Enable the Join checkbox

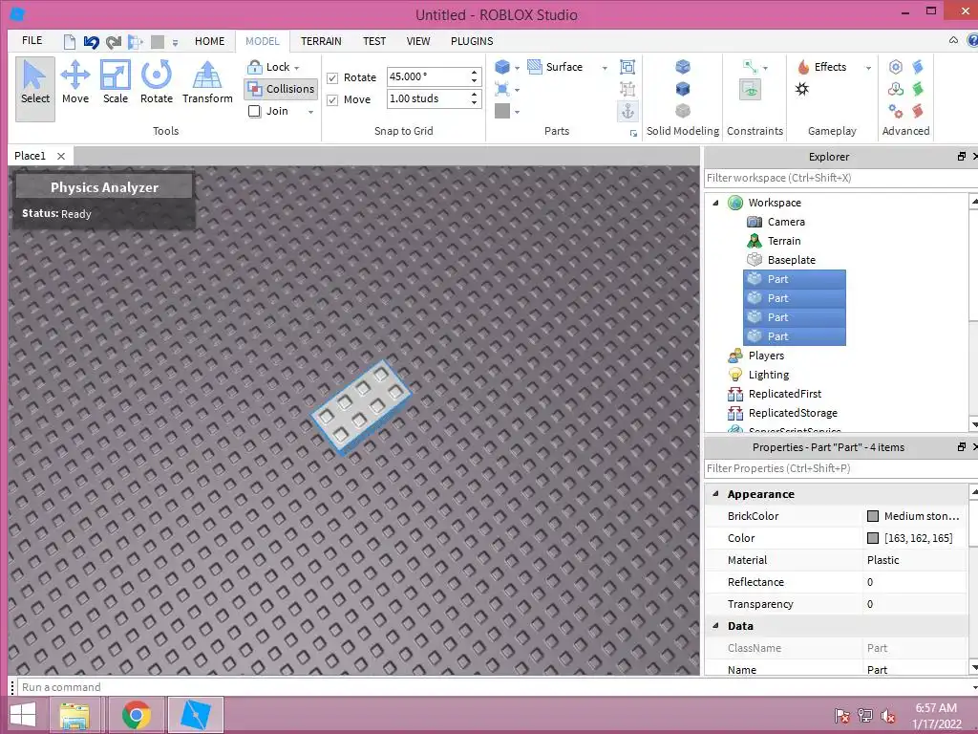254,111
